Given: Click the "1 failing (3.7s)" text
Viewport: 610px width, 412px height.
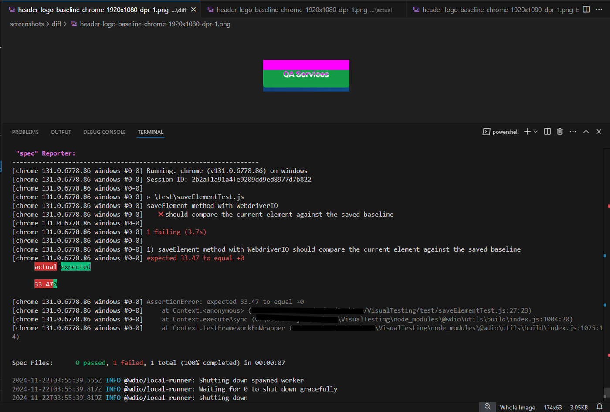Looking at the screenshot, I should point(176,232).
